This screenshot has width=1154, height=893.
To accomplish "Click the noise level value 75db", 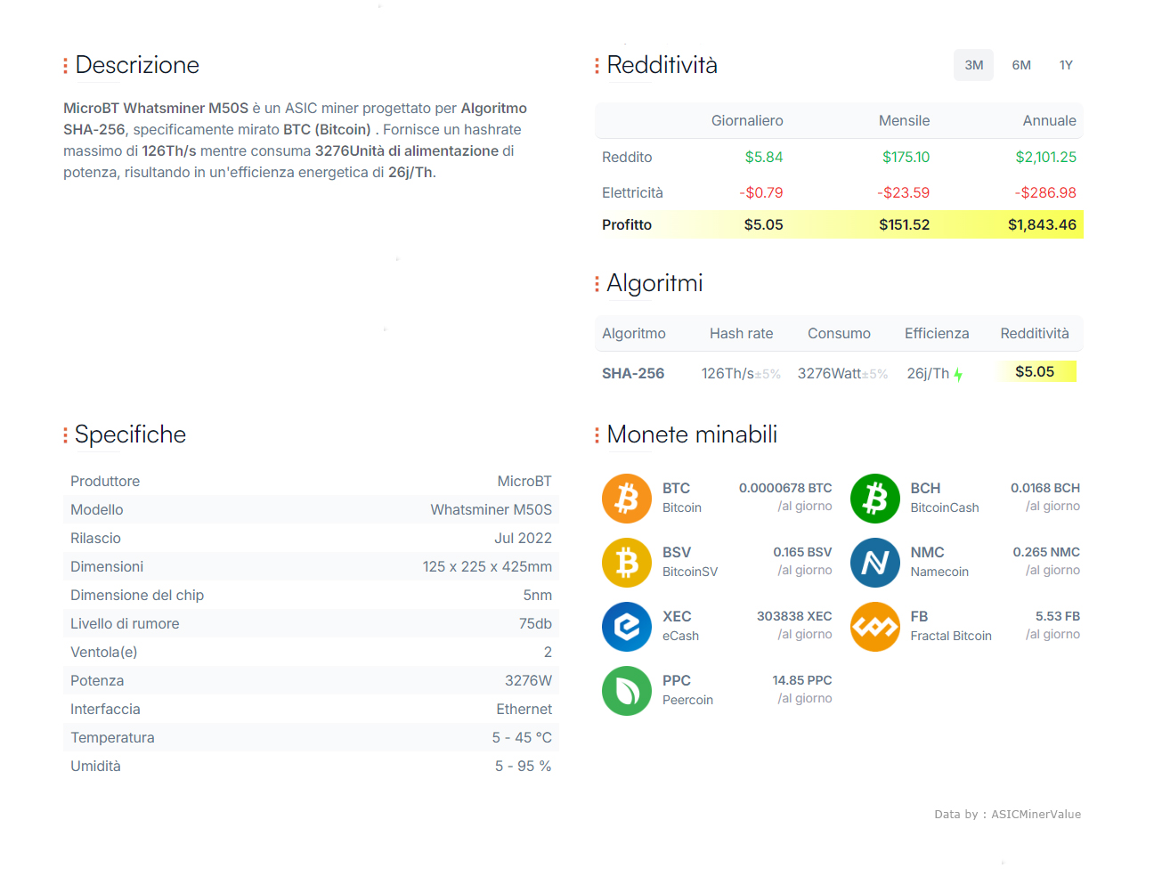I will [535, 623].
